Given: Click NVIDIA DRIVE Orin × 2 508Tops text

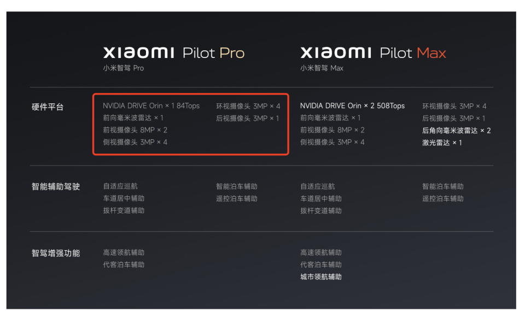Looking at the screenshot, I should click(352, 106).
